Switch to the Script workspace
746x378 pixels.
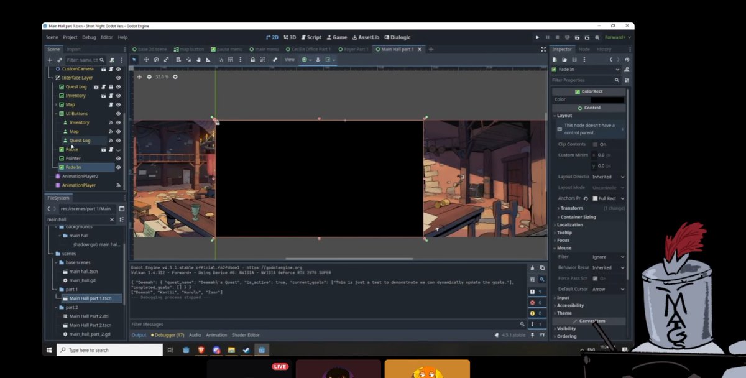310,37
